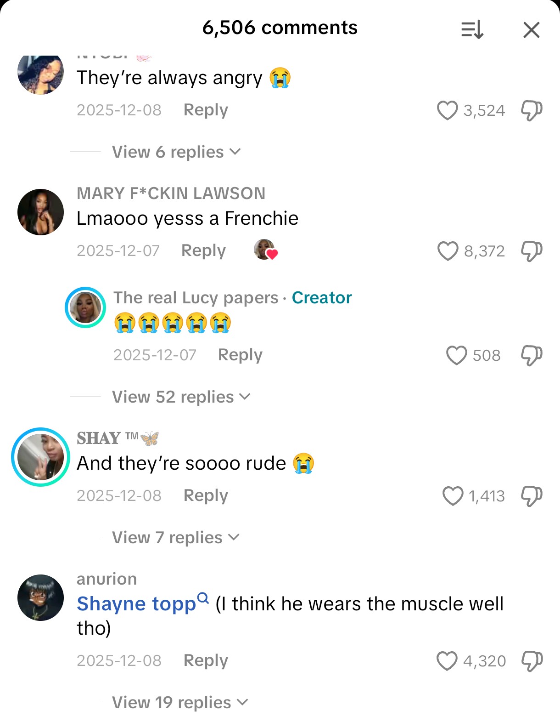The width and height of the screenshot is (560, 728).
Task: Dislike the "They're always angry" comment
Action: point(532,110)
